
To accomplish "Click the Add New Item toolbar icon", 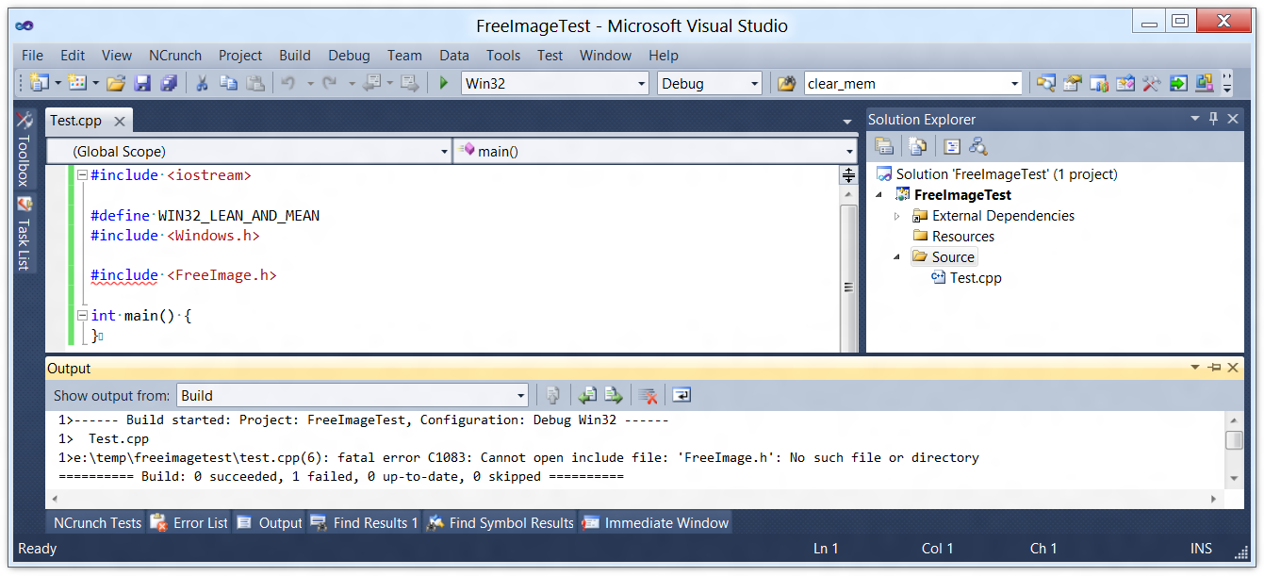I will 77,83.
